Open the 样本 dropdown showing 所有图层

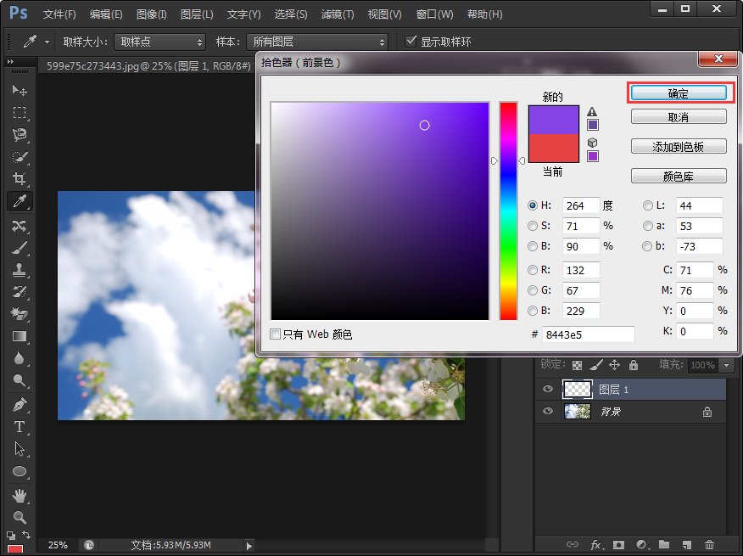(317, 41)
